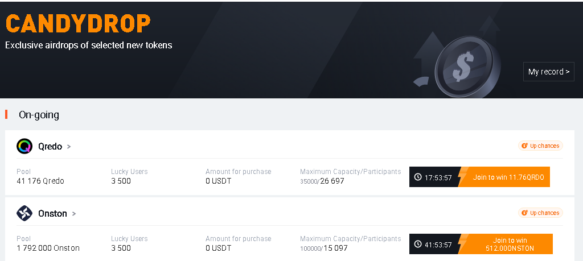Click the CANDYDROP logo title
This screenshot has height=261, width=583.
tap(78, 24)
